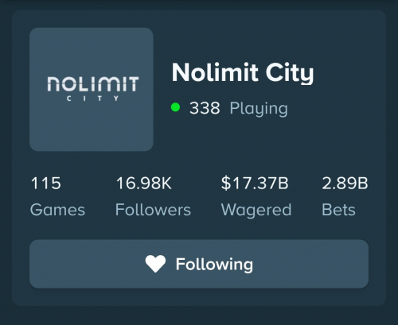Image resolution: width=398 pixels, height=325 pixels.
Task: Open the Games stat label
Action: point(57,210)
